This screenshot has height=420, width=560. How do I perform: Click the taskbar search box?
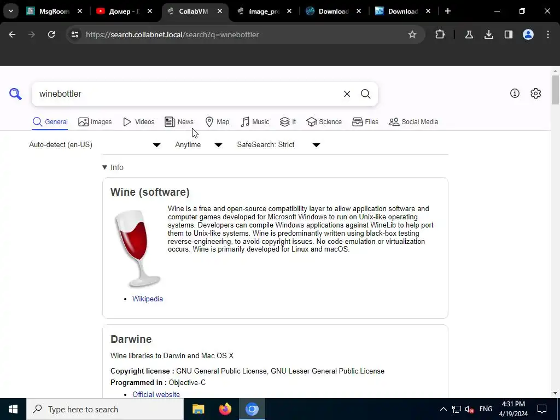(x=105, y=409)
